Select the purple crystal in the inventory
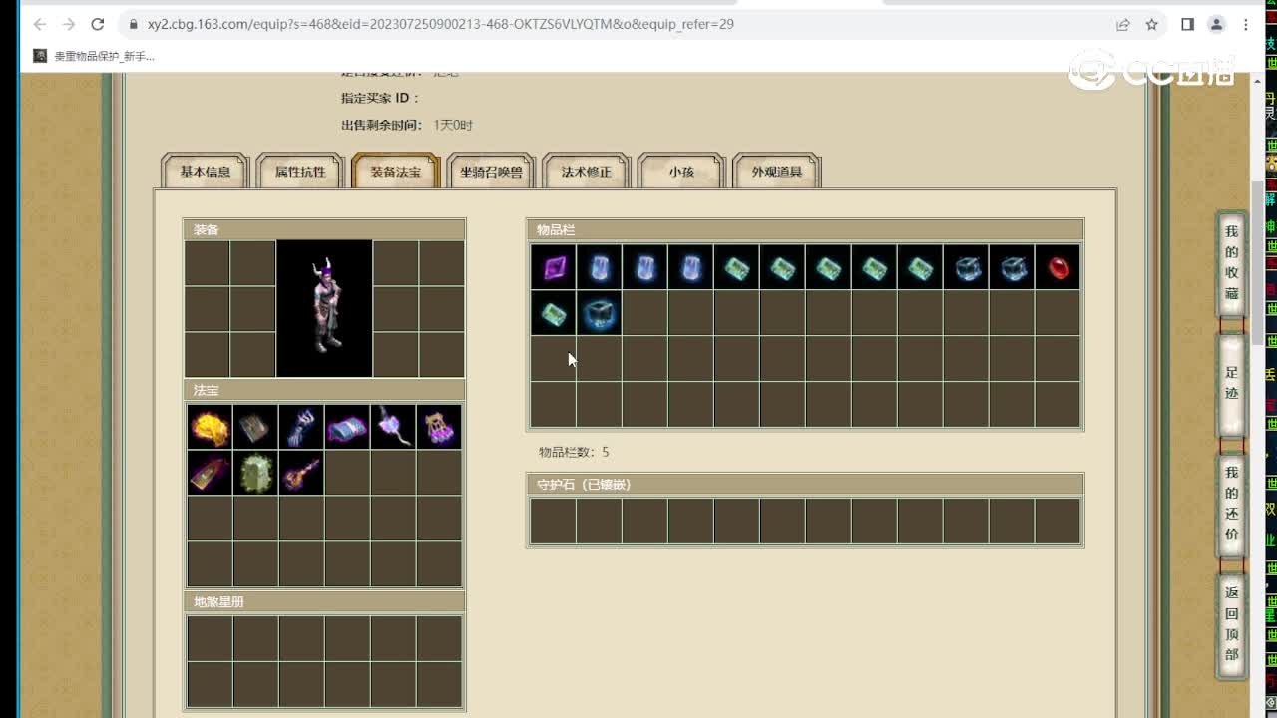The height and width of the screenshot is (718, 1277). click(553, 267)
